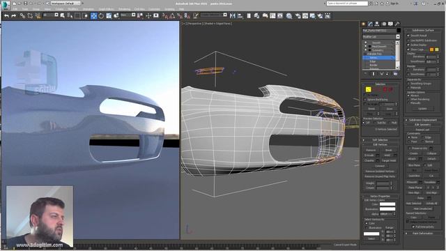
Task: Select Vertex sub-object level icon in Selection
Action: 368,89
